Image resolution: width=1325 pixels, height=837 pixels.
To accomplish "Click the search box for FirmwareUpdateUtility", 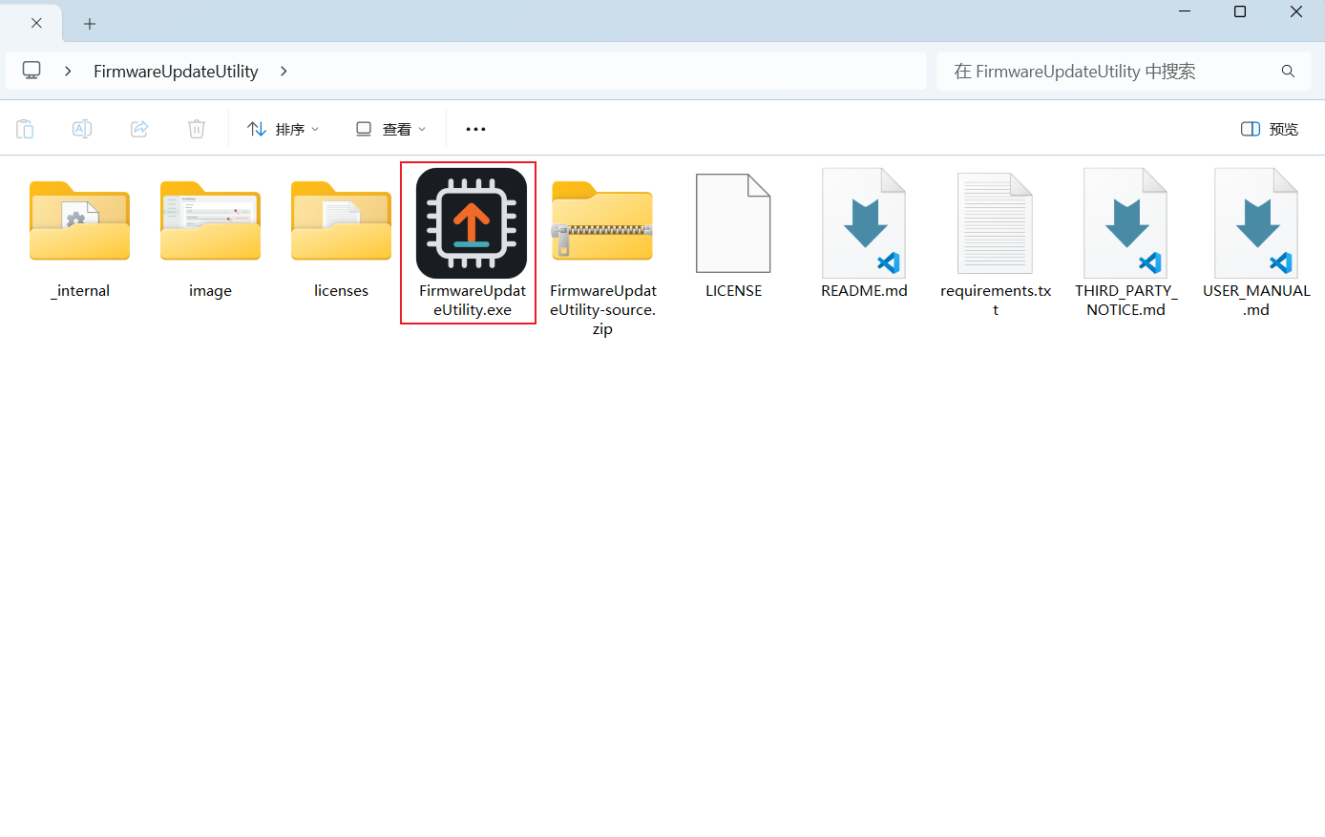I will tap(1124, 72).
